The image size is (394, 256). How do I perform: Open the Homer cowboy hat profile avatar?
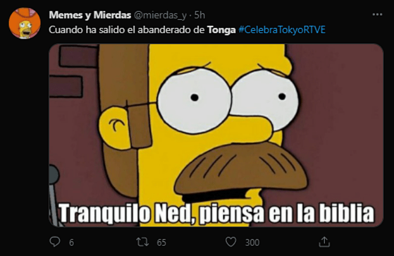click(25, 23)
